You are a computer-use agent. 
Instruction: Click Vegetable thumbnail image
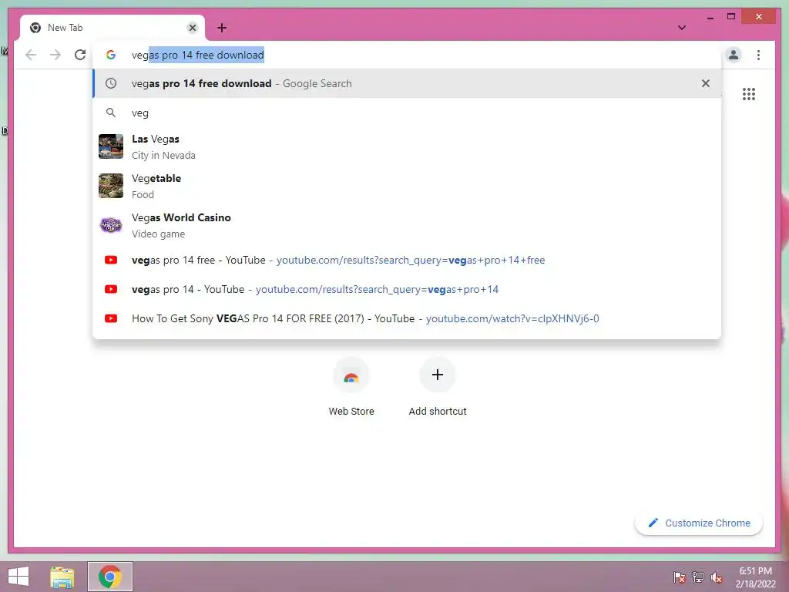pyautogui.click(x=111, y=186)
